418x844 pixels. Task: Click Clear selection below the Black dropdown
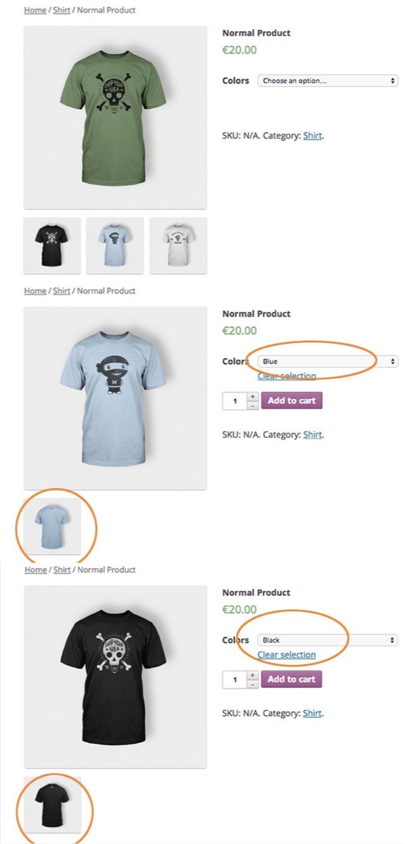coord(287,655)
